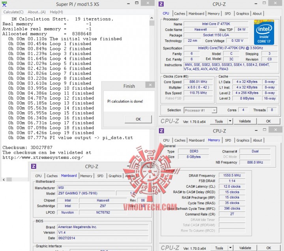
Task: Switch to Memory tab in the top CPU-Z window
Action: [x=213, y=13]
